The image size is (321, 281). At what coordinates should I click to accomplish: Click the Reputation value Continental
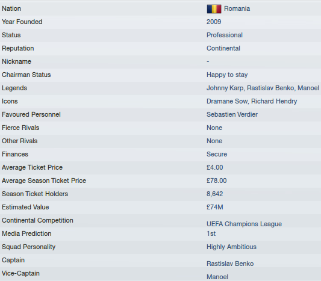223,48
